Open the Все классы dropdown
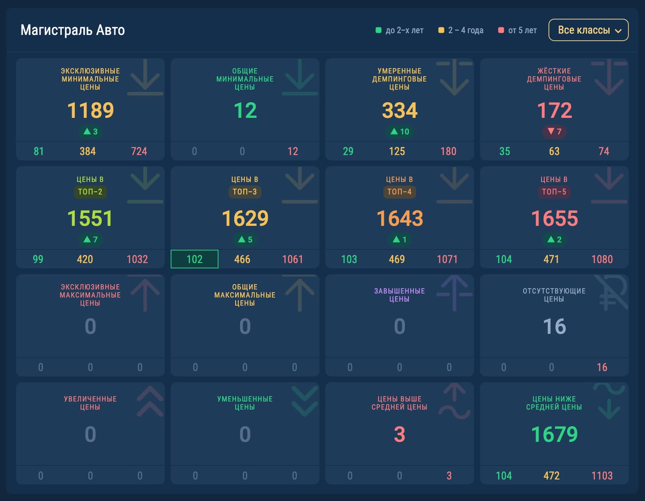 pyautogui.click(x=588, y=30)
